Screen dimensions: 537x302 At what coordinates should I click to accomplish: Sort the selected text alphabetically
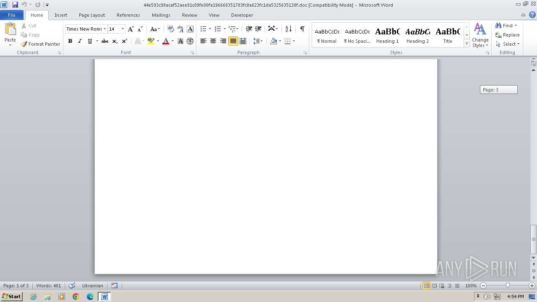pyautogui.click(x=288, y=29)
